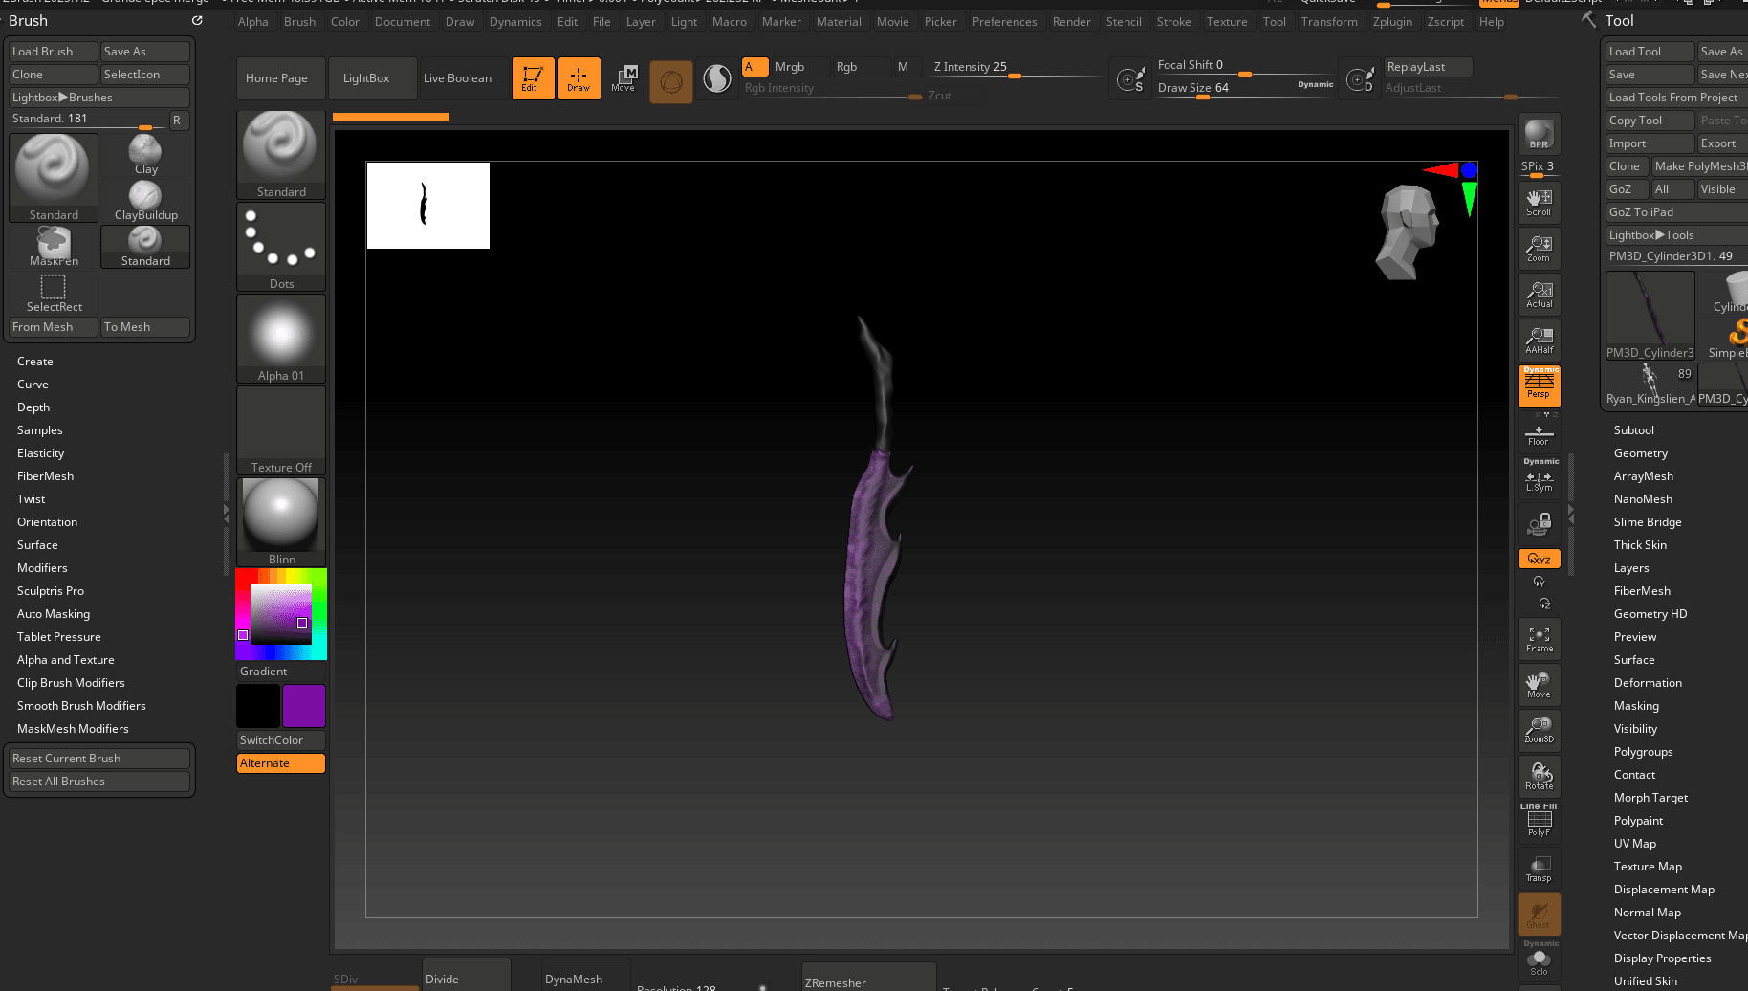1748x991 pixels.
Task: Click the sculptris sphere icon in toolbar
Action: click(x=671, y=82)
